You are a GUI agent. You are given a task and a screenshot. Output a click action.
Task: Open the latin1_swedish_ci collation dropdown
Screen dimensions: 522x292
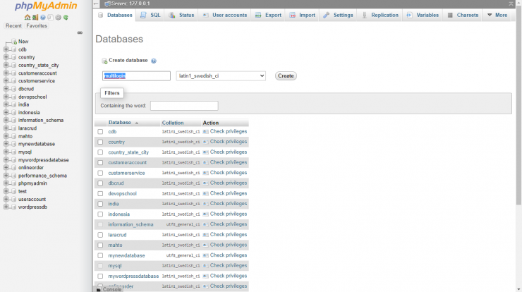pyautogui.click(x=221, y=76)
